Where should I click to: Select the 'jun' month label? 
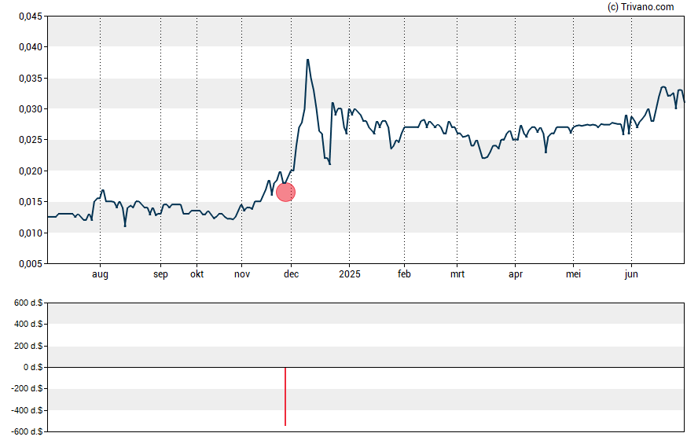631,274
